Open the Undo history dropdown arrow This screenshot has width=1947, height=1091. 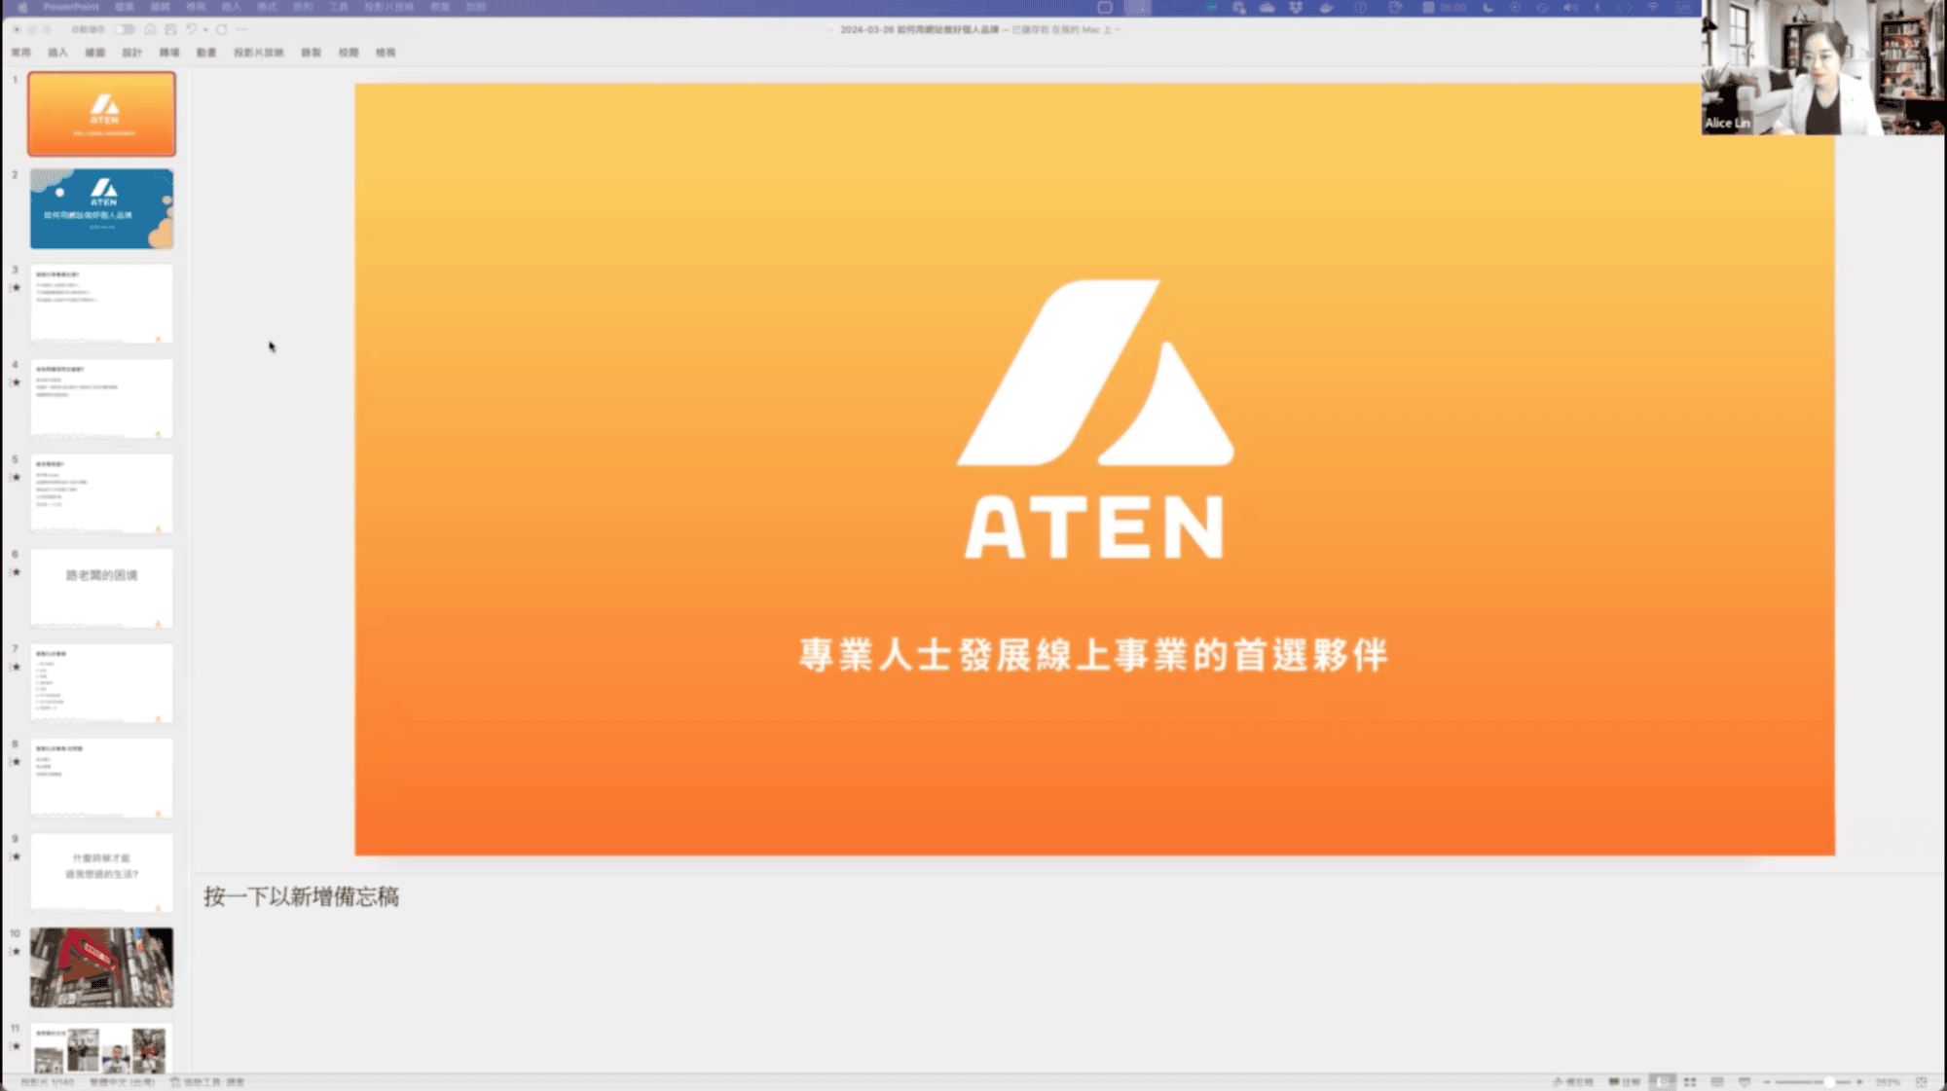coord(205,29)
